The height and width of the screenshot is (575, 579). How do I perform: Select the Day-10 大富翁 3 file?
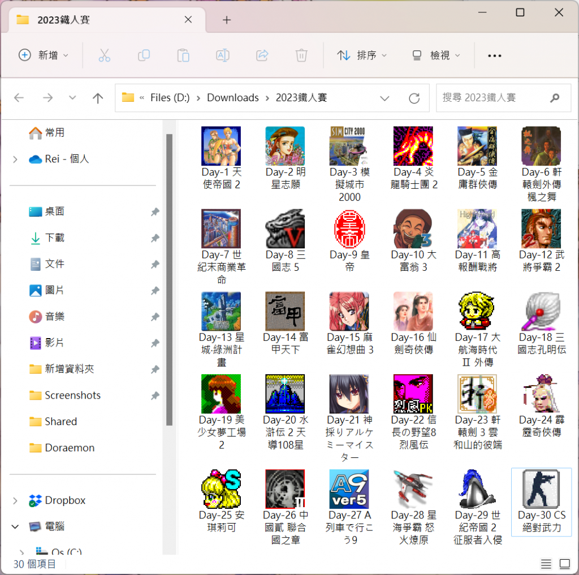click(x=413, y=240)
